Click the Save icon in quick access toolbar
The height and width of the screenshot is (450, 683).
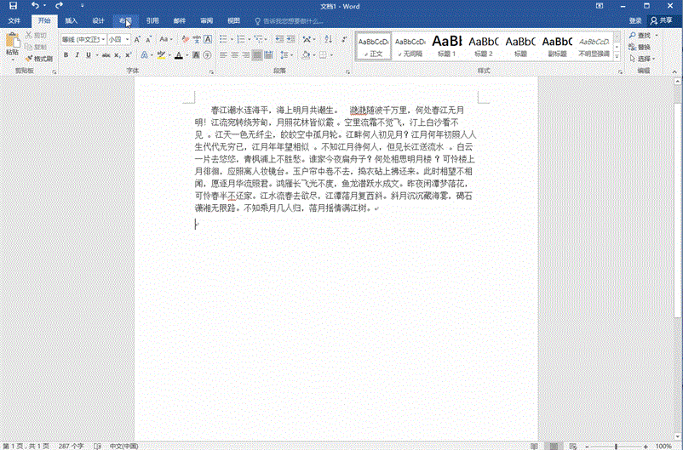[x=11, y=6]
